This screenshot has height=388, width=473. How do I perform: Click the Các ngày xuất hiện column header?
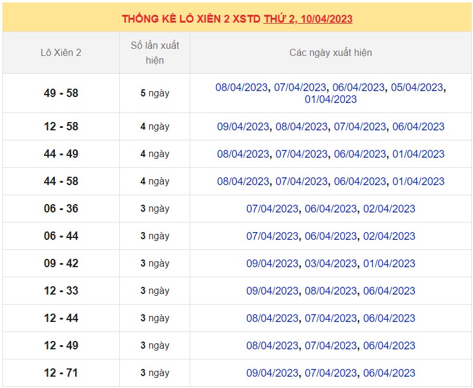click(330, 52)
